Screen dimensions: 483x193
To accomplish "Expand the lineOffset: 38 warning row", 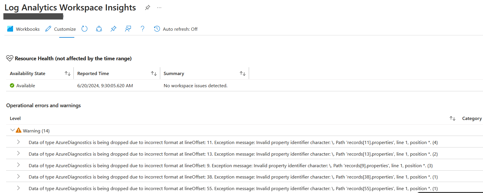I will tap(18, 176).
